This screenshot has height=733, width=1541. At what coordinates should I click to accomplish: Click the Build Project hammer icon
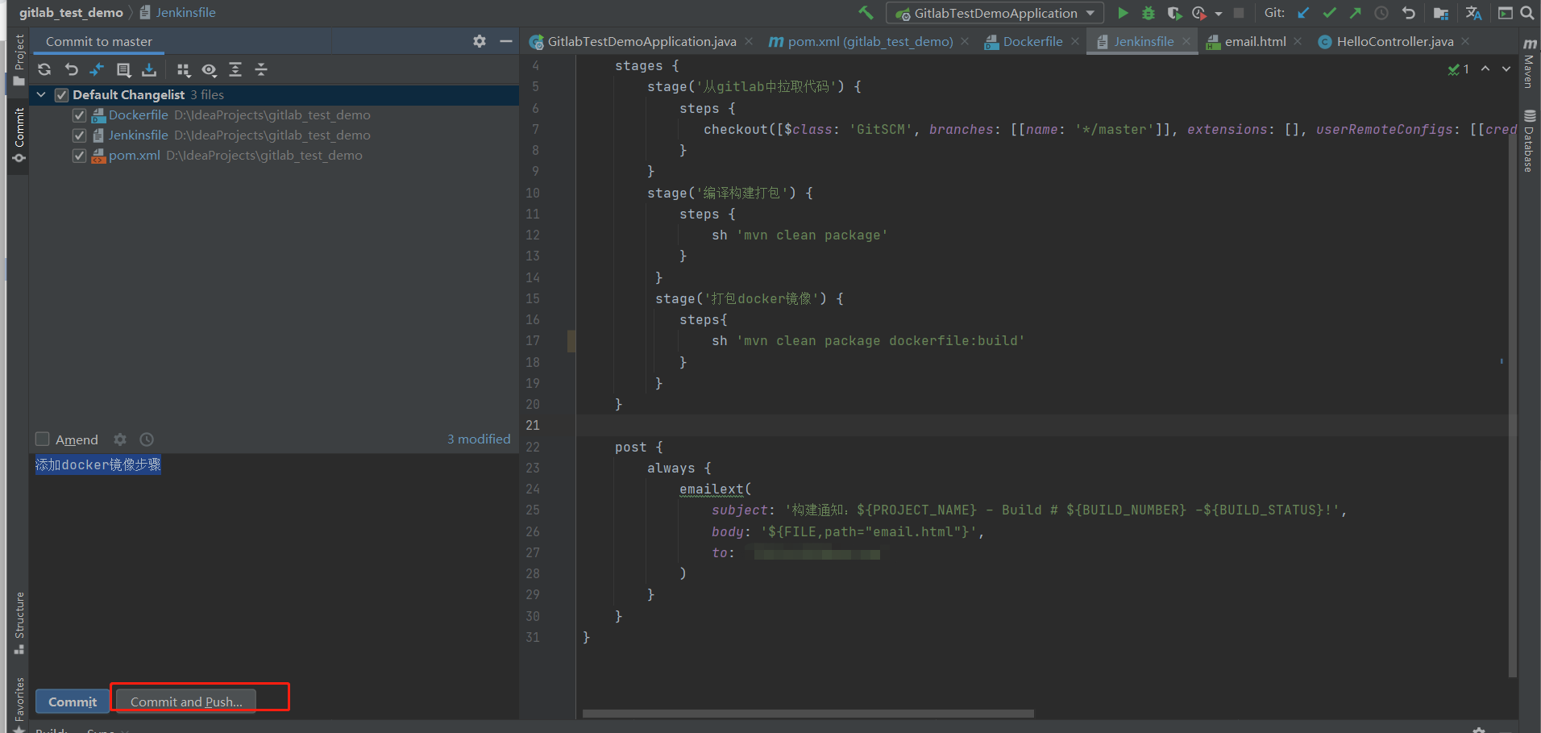(866, 13)
